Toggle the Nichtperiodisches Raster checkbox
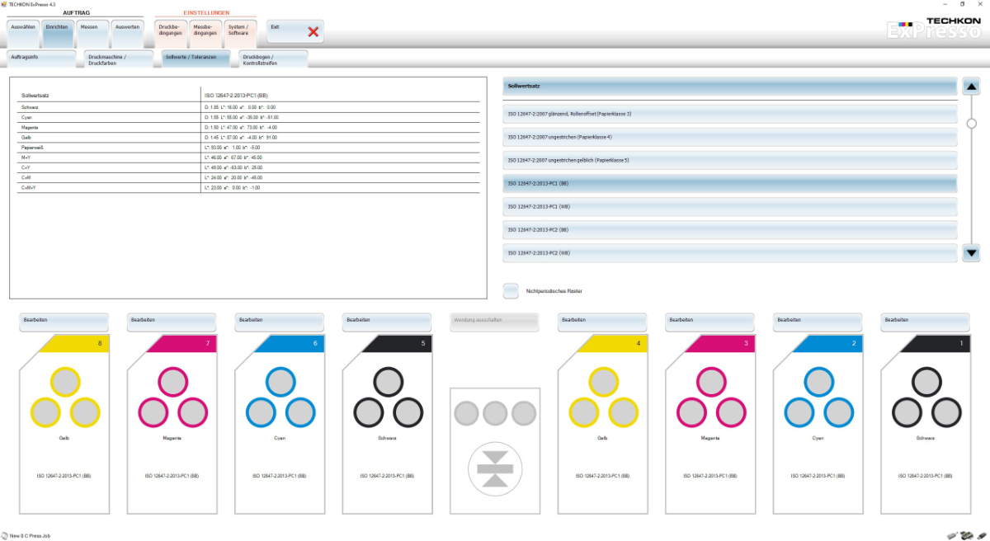990x541 pixels. coord(511,290)
